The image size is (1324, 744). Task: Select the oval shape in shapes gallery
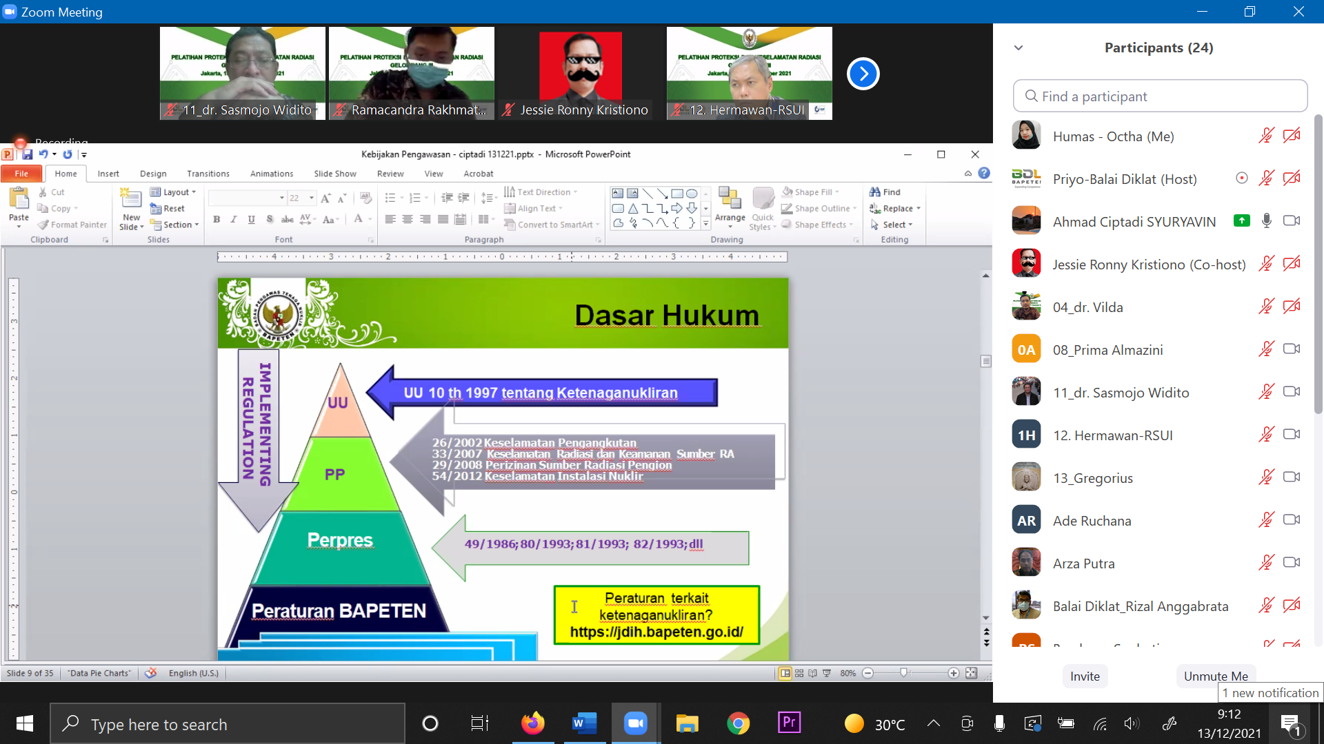(692, 194)
